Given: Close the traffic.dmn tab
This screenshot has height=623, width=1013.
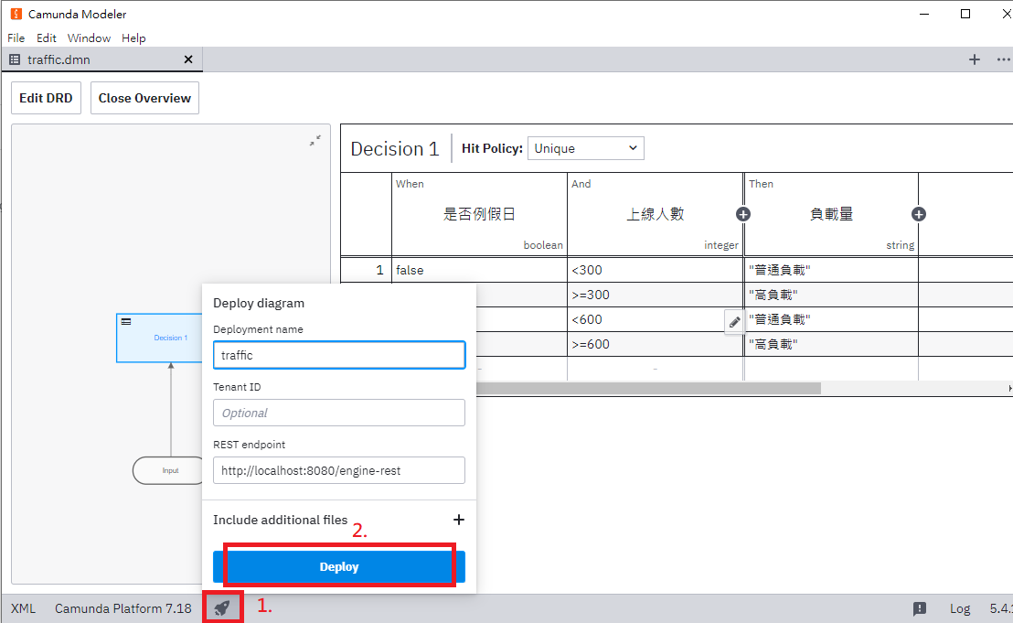Looking at the screenshot, I should (x=188, y=59).
